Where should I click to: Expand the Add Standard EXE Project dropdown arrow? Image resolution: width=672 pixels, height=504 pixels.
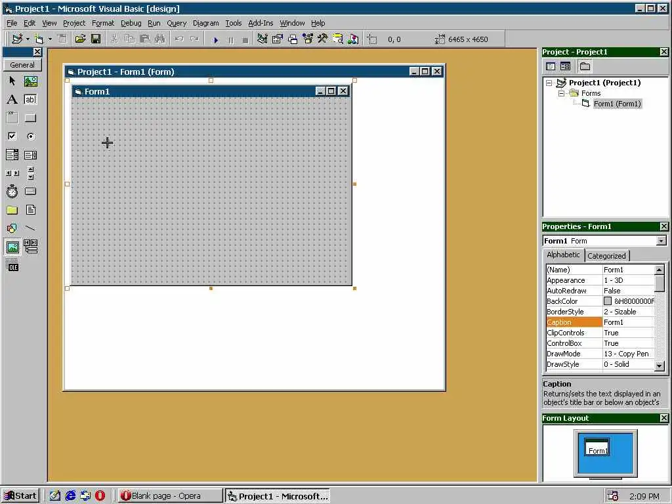tap(28, 39)
